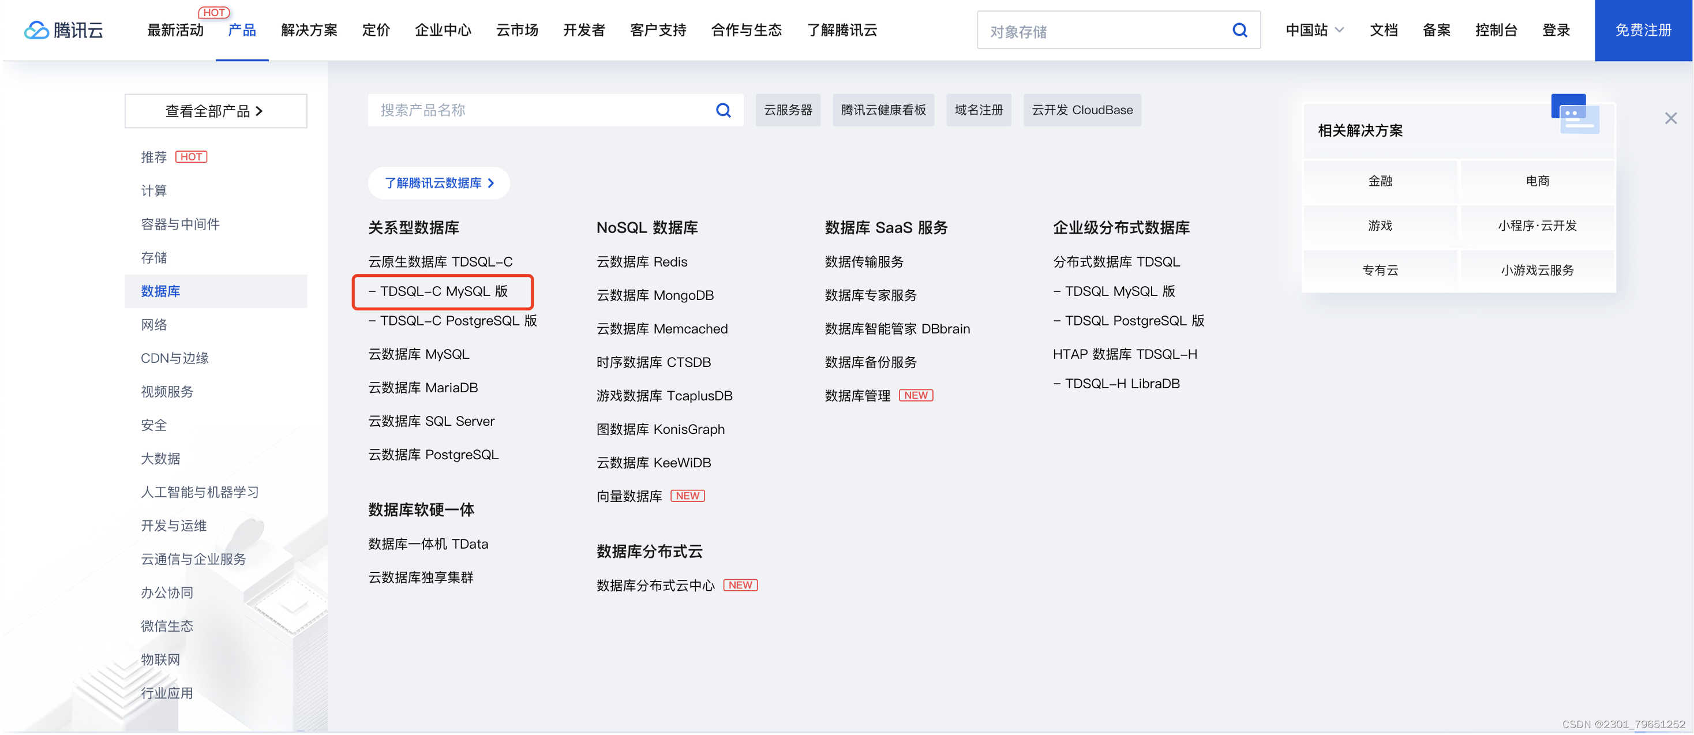This screenshot has width=1694, height=735.
Task: Open the 合作与生态 menu item
Action: [747, 30]
